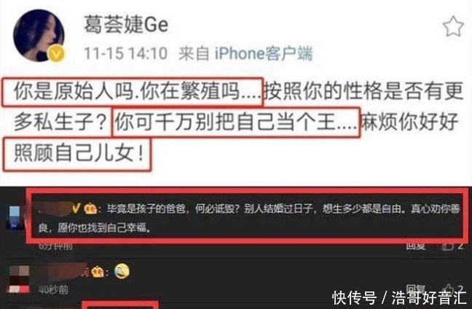Open the 葛荟婕Ge username link
This screenshot has height=309, width=472.
tap(126, 24)
